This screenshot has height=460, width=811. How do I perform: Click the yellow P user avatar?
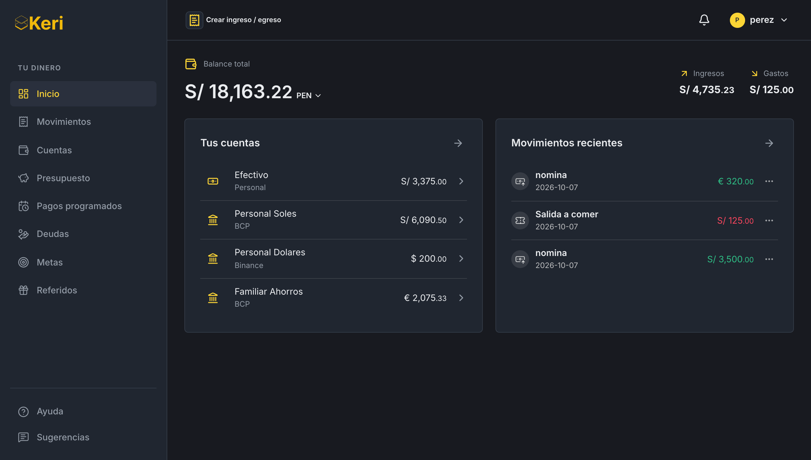tap(737, 20)
